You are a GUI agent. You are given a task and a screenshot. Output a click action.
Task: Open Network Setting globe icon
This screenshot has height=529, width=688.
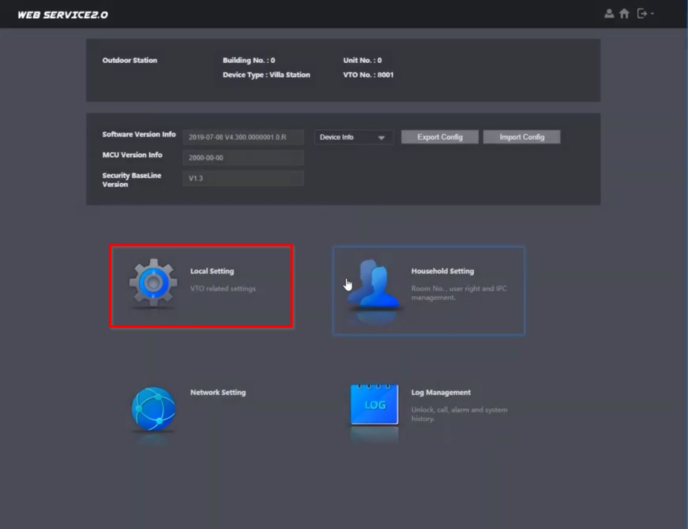point(153,409)
